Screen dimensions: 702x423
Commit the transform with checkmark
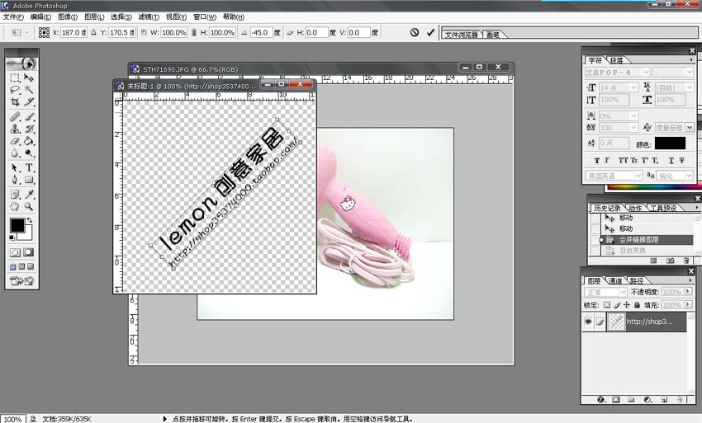430,32
